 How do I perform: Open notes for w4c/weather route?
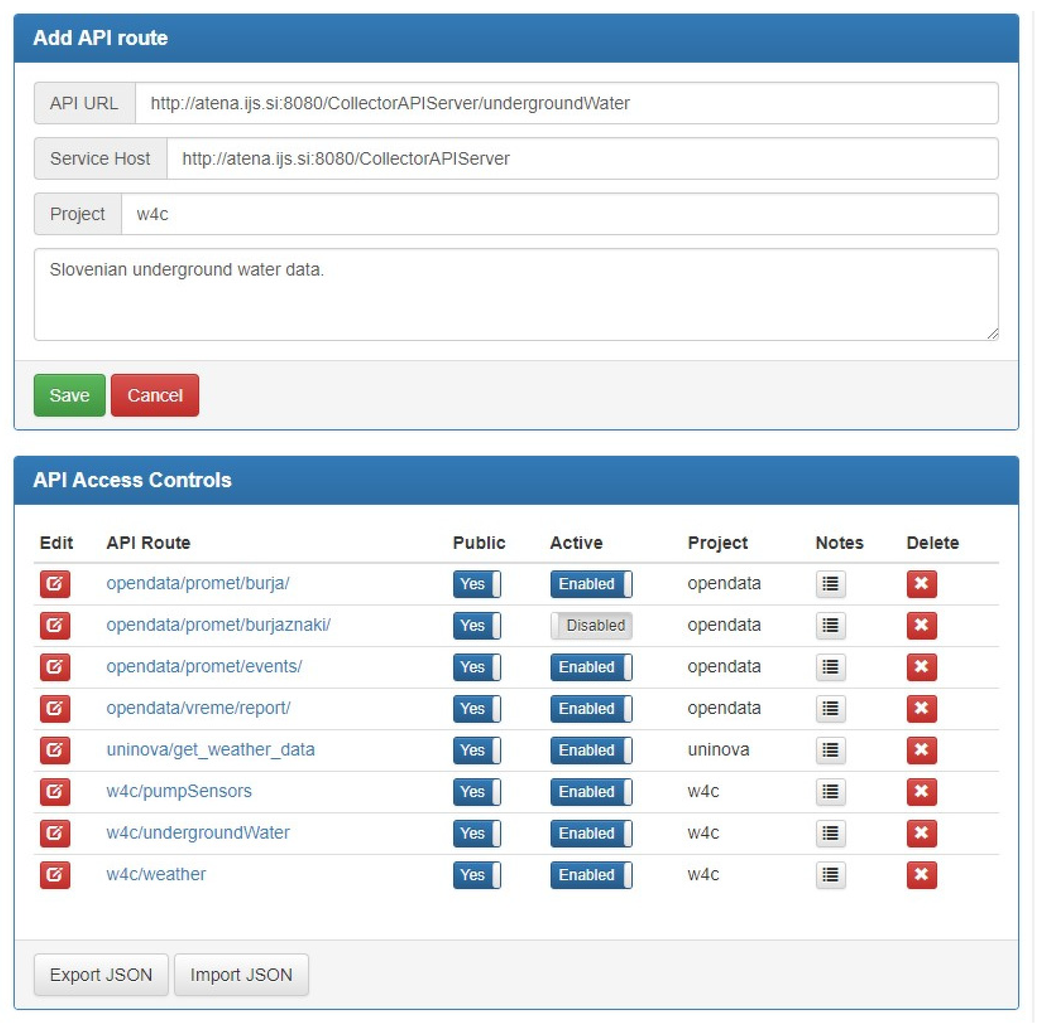click(x=830, y=875)
